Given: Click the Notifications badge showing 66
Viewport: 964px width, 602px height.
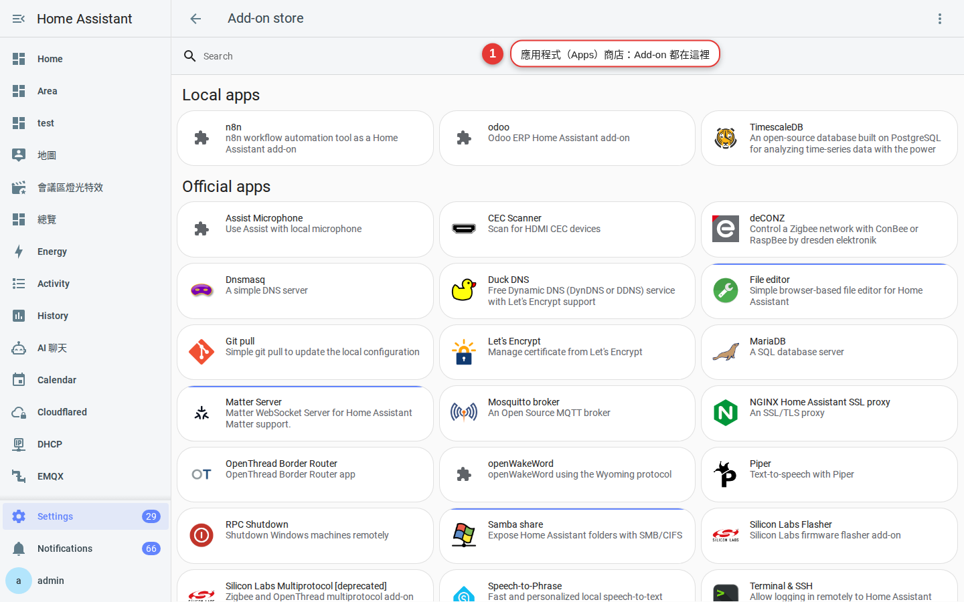Looking at the screenshot, I should click(x=151, y=548).
